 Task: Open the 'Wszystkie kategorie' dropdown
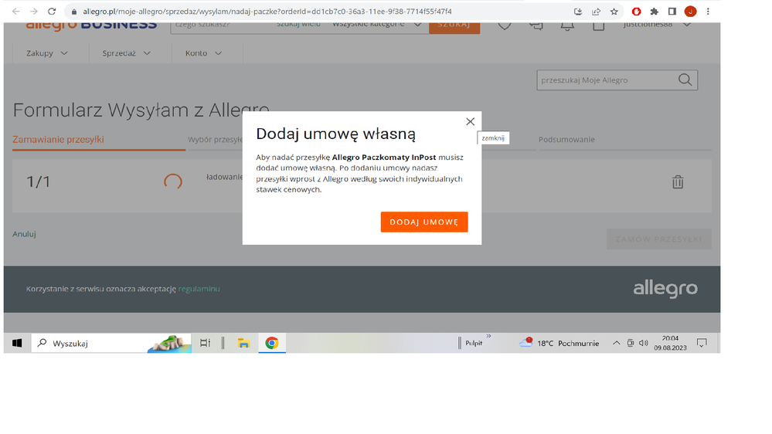[x=376, y=25]
